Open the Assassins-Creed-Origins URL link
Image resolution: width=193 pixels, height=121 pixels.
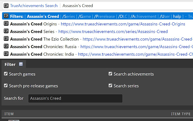123,24
